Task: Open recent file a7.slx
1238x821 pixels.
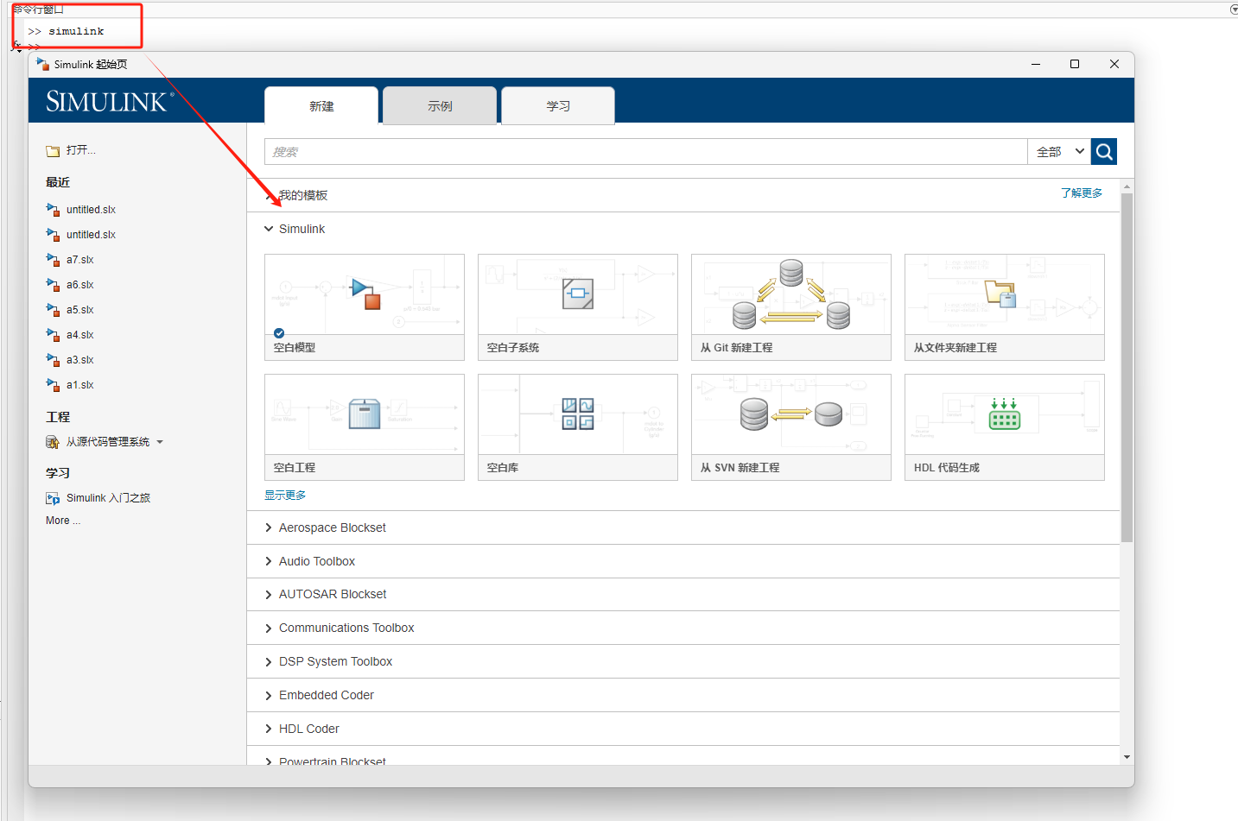Action: [x=80, y=260]
